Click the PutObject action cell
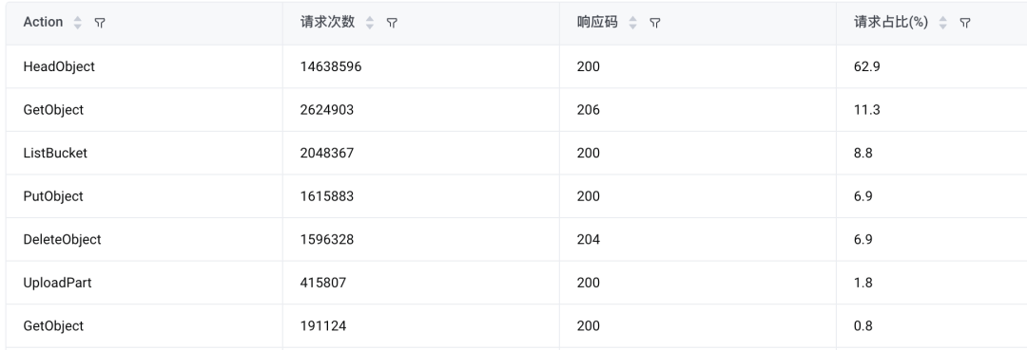Screen dimensions: 1027x350 tap(145, 196)
